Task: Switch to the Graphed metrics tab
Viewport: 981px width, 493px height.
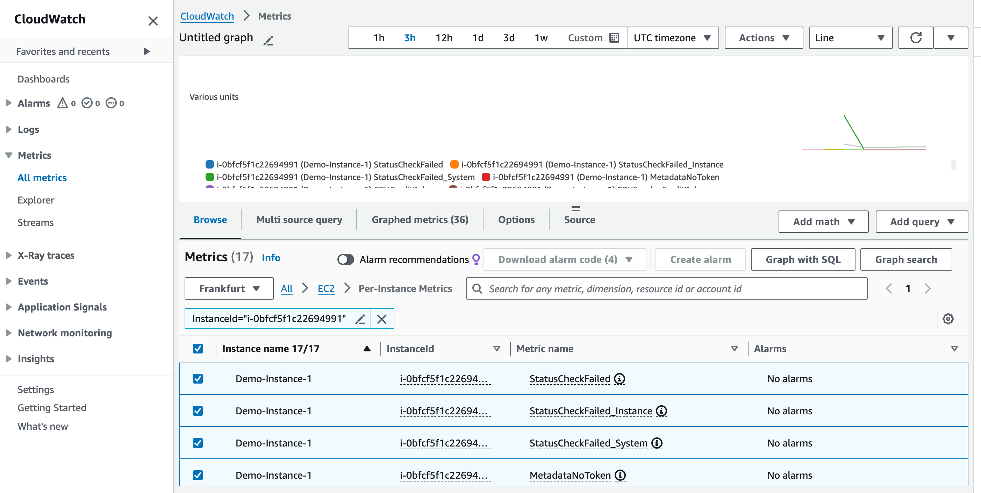Action: tap(420, 220)
